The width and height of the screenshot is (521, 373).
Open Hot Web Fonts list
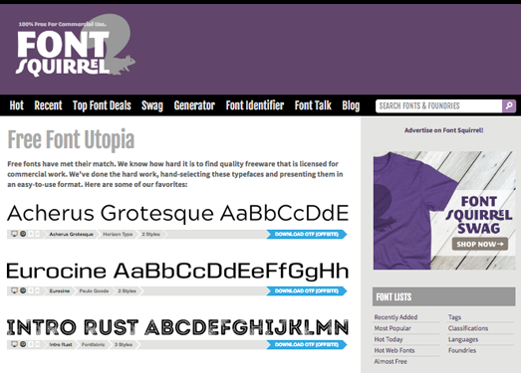click(x=394, y=350)
